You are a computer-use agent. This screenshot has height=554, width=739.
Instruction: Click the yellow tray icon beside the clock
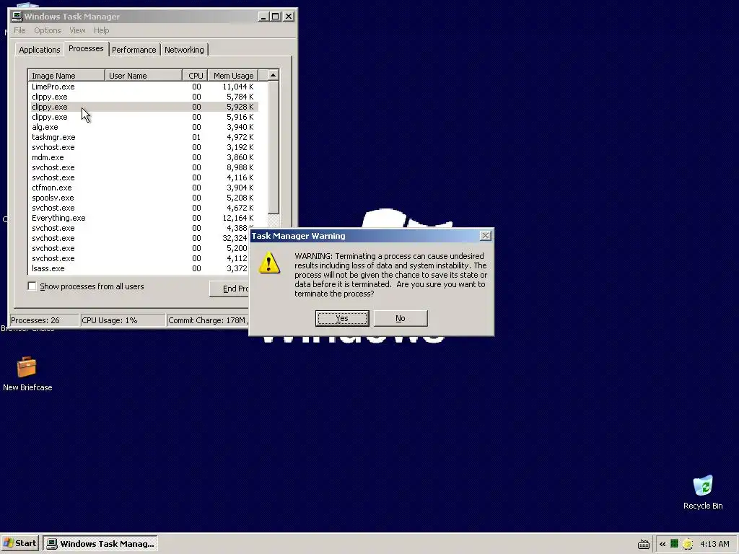(x=688, y=544)
